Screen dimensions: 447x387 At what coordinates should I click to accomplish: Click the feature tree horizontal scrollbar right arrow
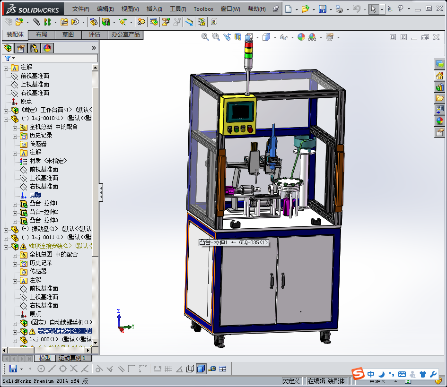click(88, 350)
